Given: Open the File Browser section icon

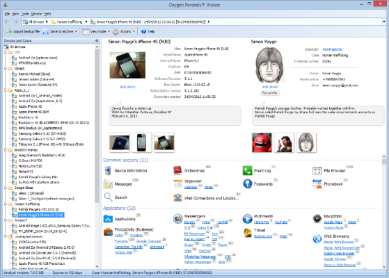Looking at the screenshot, I should pos(317,170).
